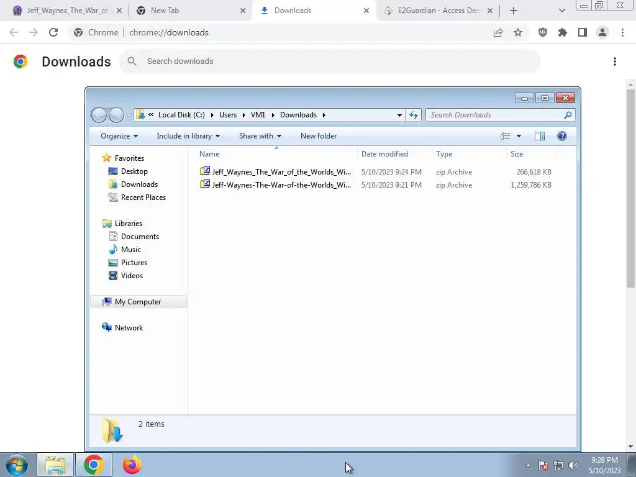Image resolution: width=636 pixels, height=477 pixels.
Task: Open the tab search chevron
Action: (561, 11)
